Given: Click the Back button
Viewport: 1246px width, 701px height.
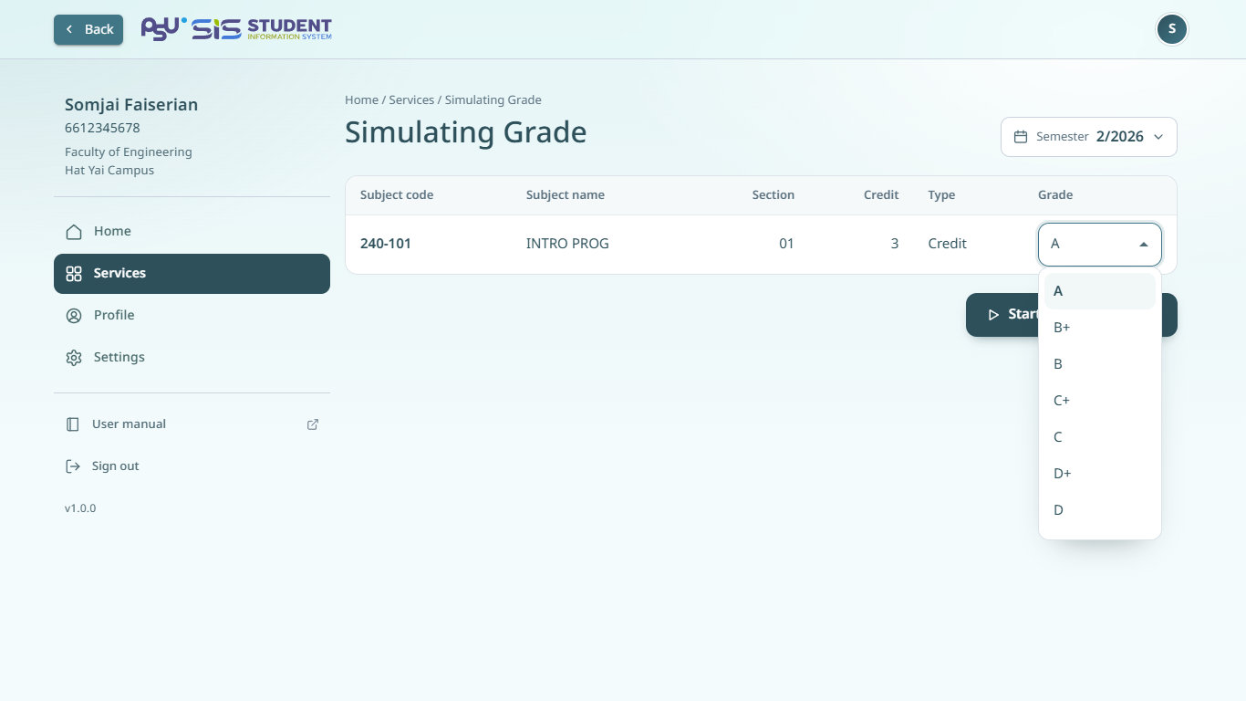Looking at the screenshot, I should point(88,29).
